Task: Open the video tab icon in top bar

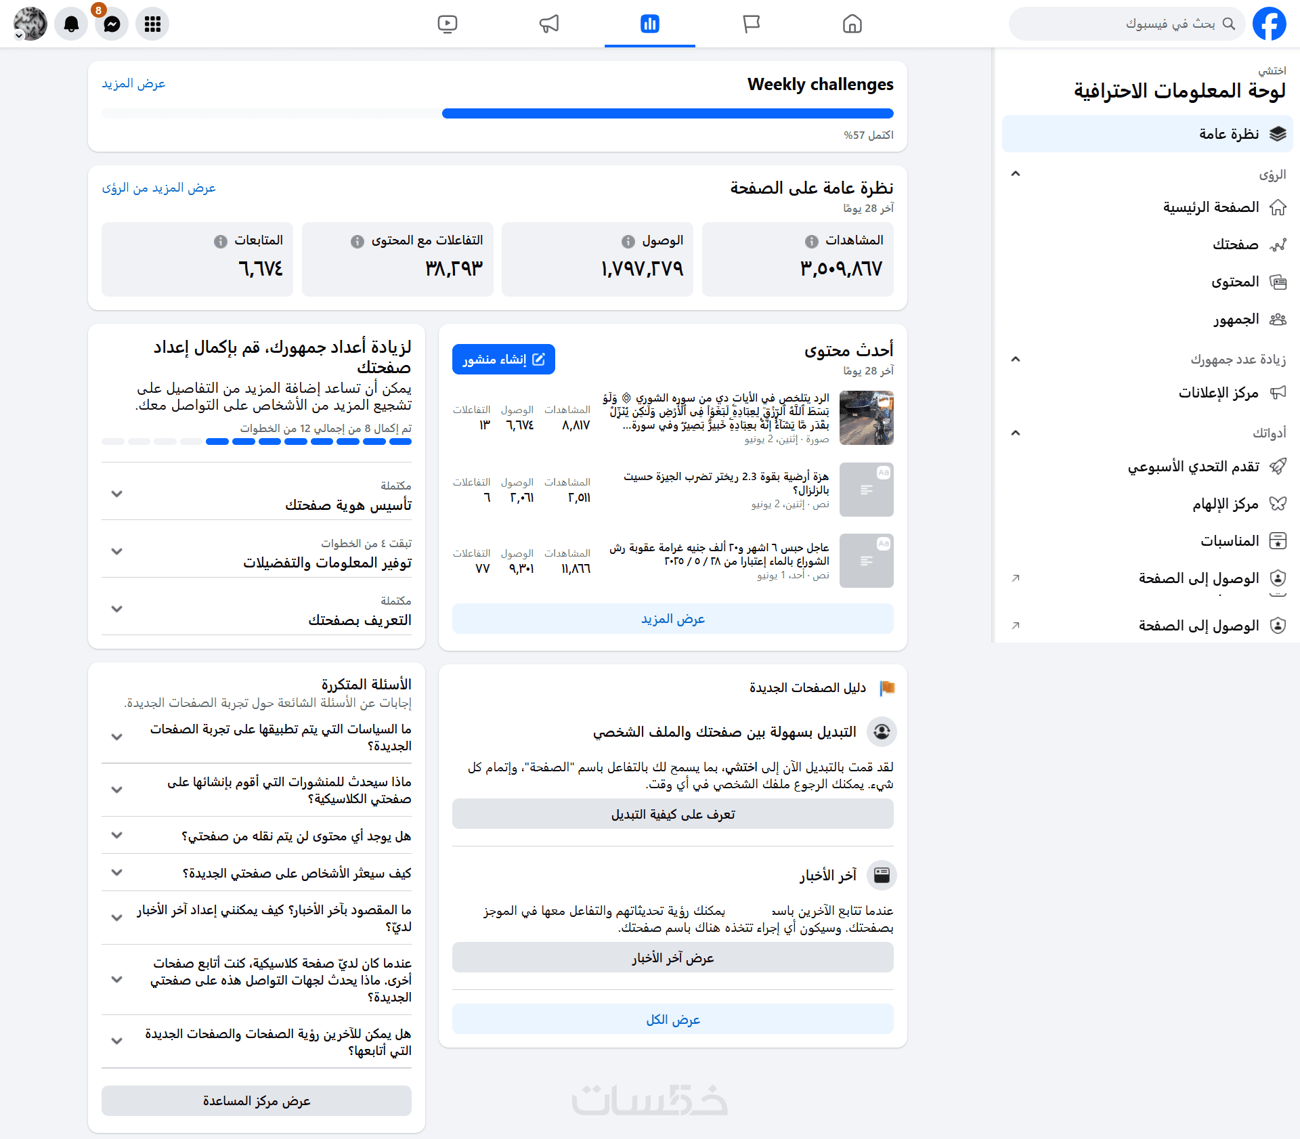Action: [x=447, y=24]
